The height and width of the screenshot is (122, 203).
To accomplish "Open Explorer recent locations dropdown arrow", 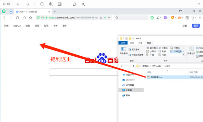I will click(x=130, y=66).
